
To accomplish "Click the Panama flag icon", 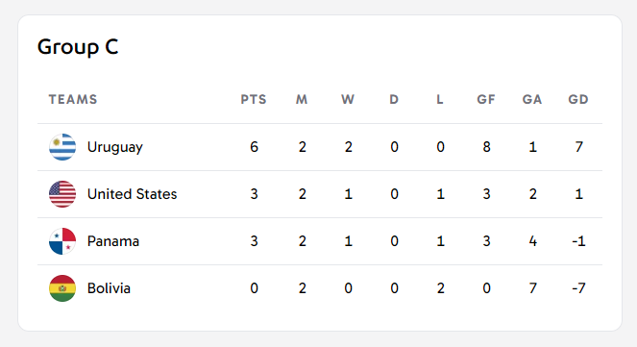I will click(x=62, y=241).
